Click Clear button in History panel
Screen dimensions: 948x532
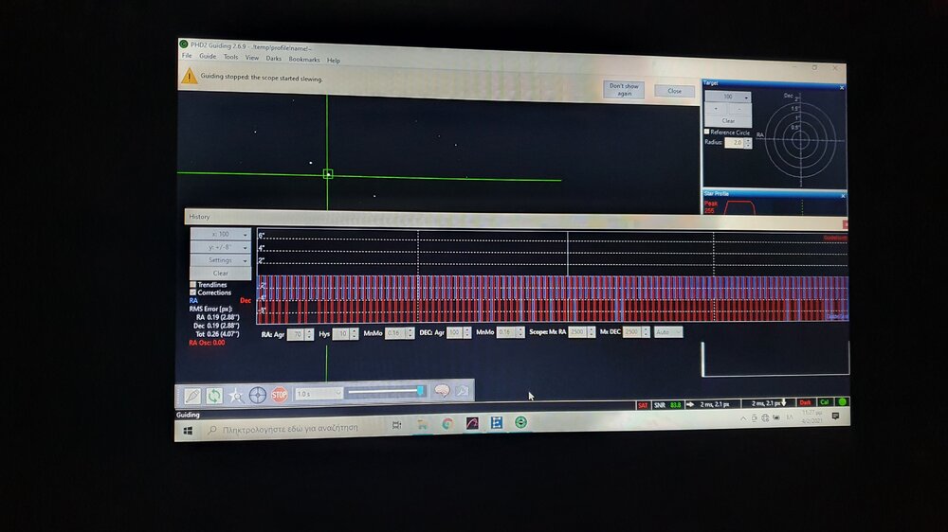tap(221, 273)
